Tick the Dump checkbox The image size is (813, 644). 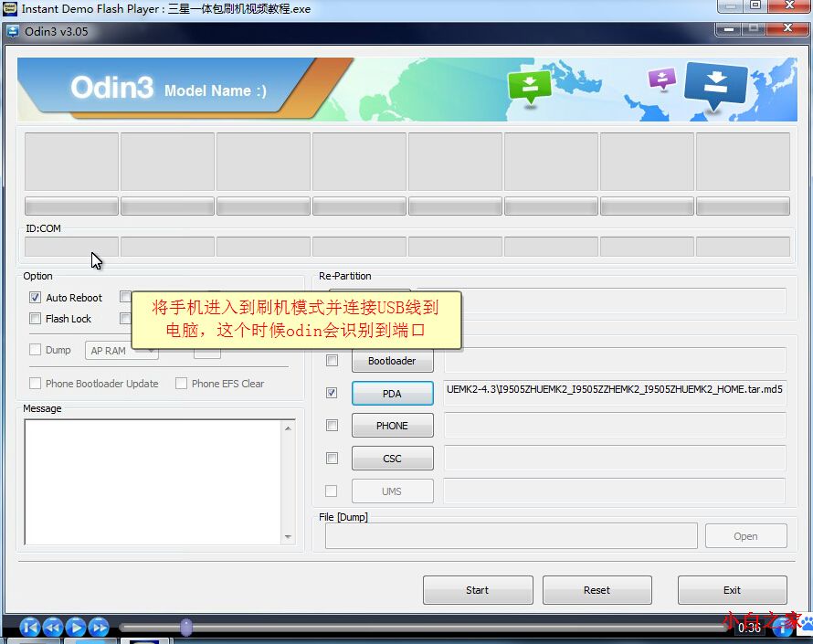click(36, 350)
